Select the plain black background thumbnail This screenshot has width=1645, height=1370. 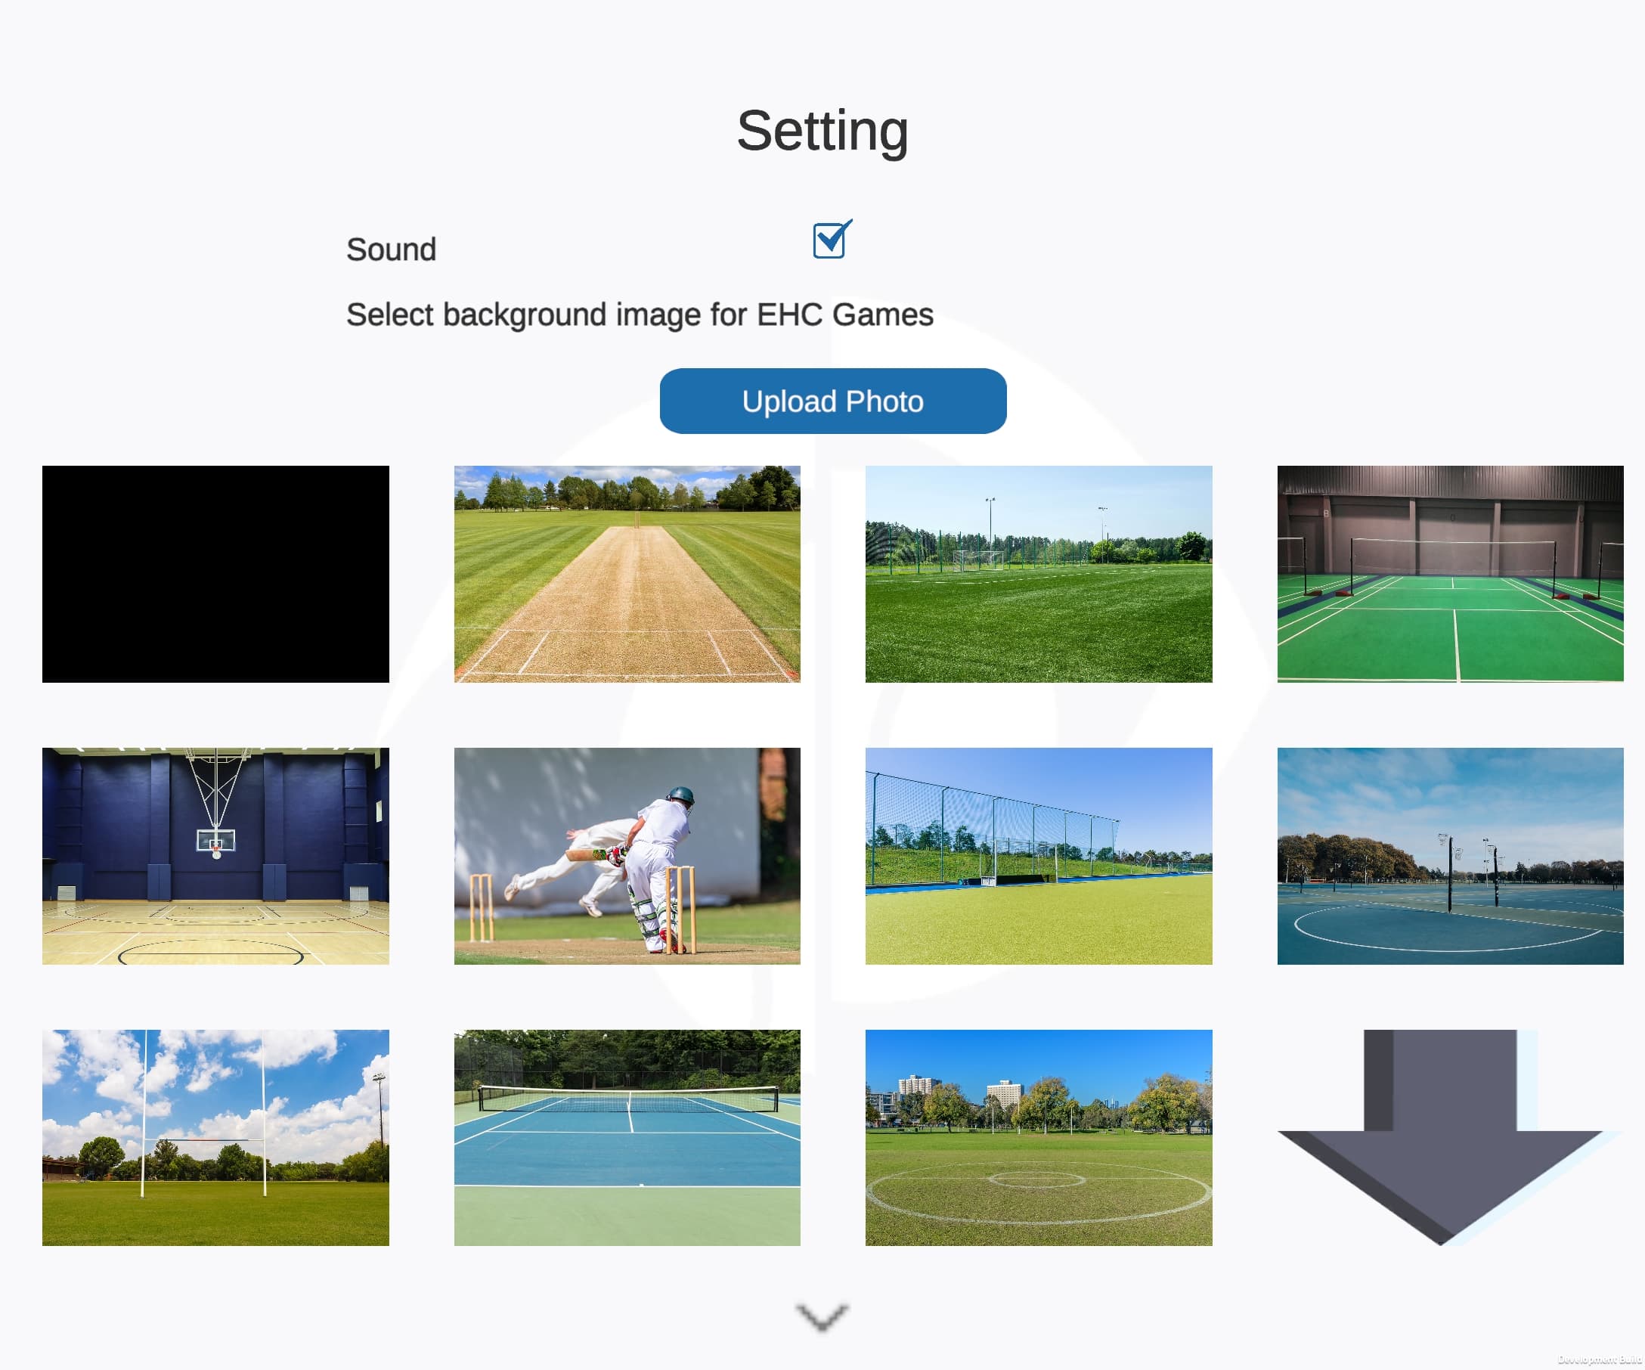click(215, 574)
